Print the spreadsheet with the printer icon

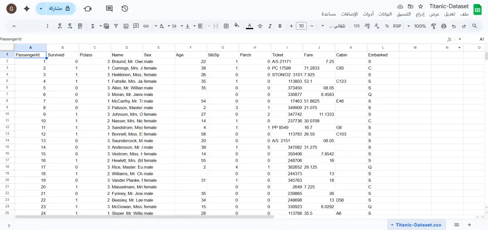pos(444,26)
